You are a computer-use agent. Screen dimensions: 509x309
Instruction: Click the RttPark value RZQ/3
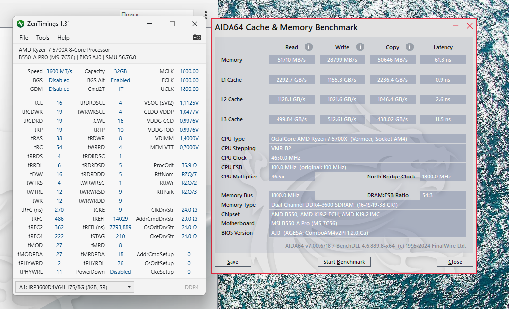point(189,192)
